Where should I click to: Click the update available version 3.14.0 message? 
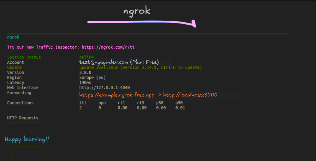pyautogui.click(x=140, y=68)
